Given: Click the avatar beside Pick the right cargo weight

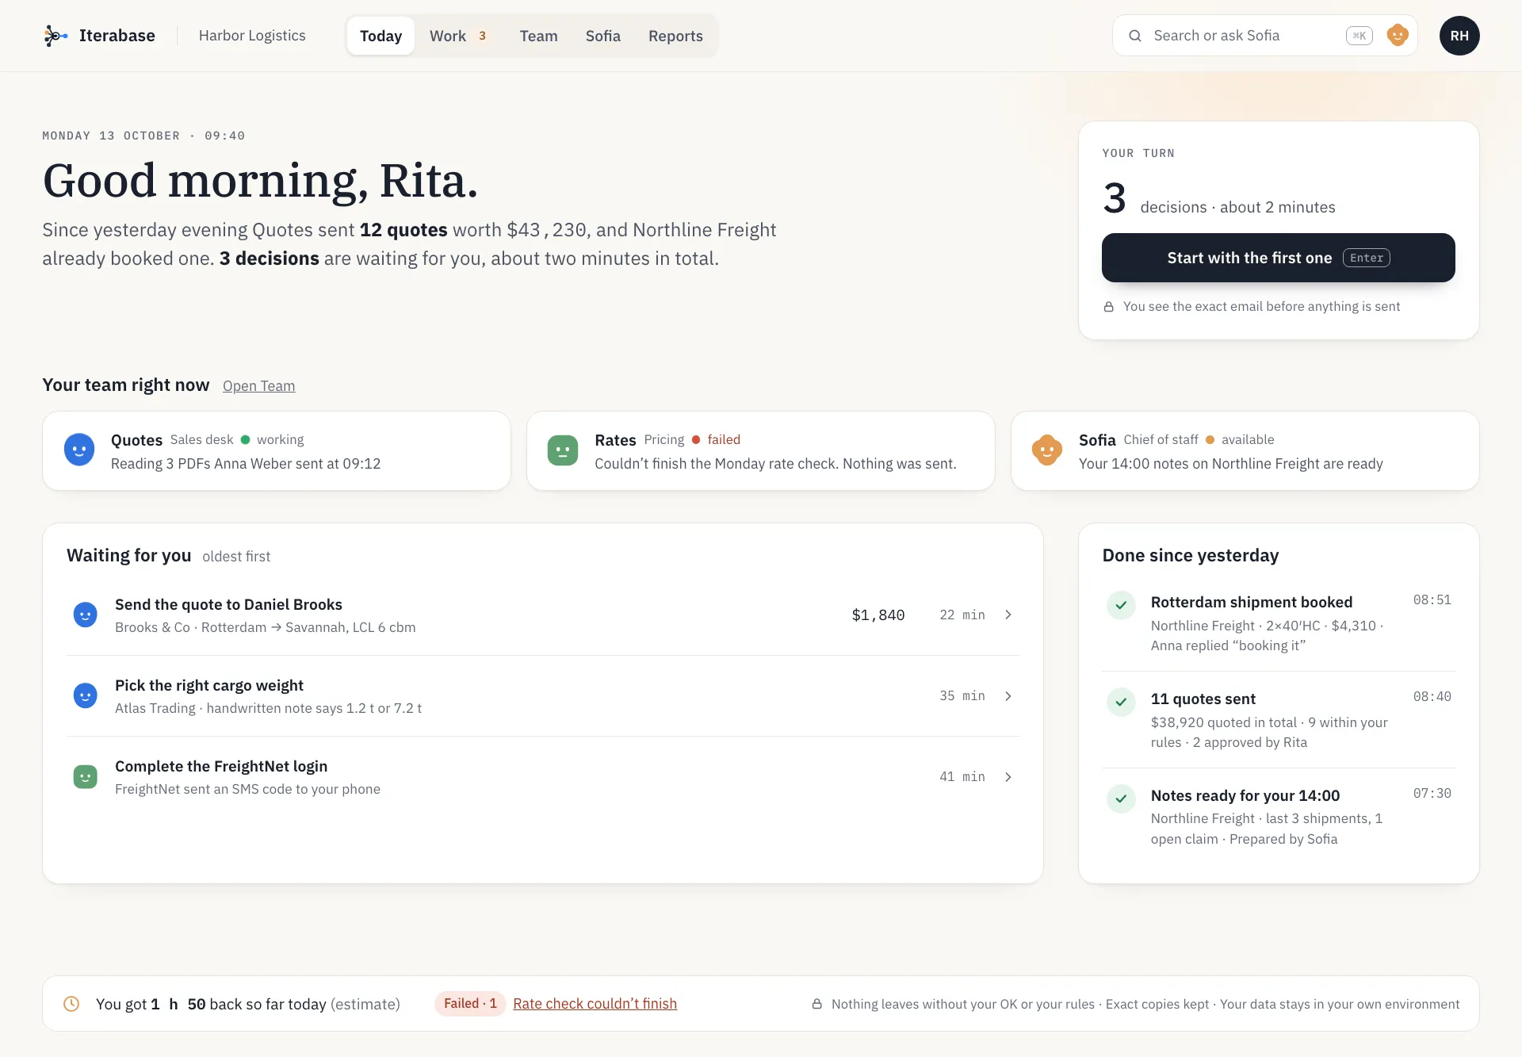Looking at the screenshot, I should click(86, 695).
